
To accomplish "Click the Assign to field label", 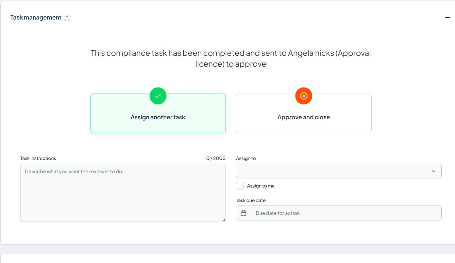I will click(246, 158).
